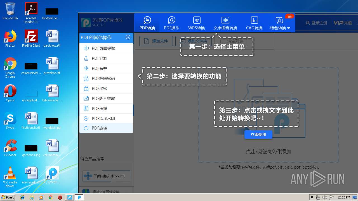The image size is (358, 201).
Task: Select PDF页面提取 in the sidebar
Action: pos(106,48)
